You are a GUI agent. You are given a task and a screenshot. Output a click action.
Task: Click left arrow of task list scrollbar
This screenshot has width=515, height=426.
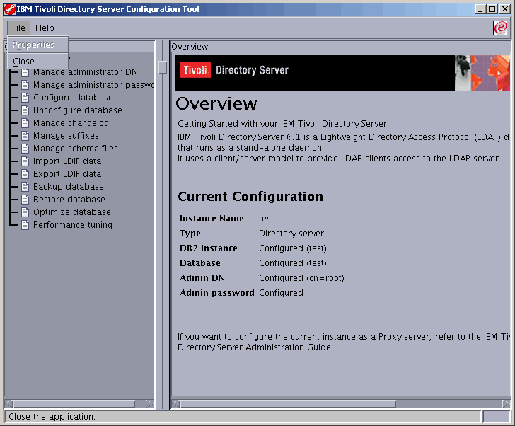pos(9,403)
